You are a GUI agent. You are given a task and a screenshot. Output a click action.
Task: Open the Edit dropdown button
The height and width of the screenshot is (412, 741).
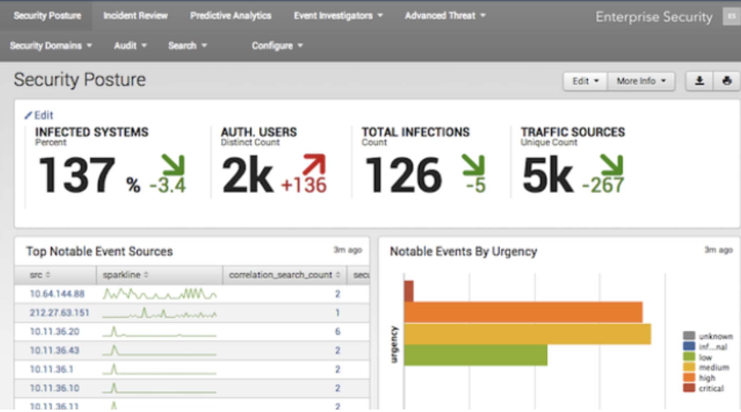point(585,81)
